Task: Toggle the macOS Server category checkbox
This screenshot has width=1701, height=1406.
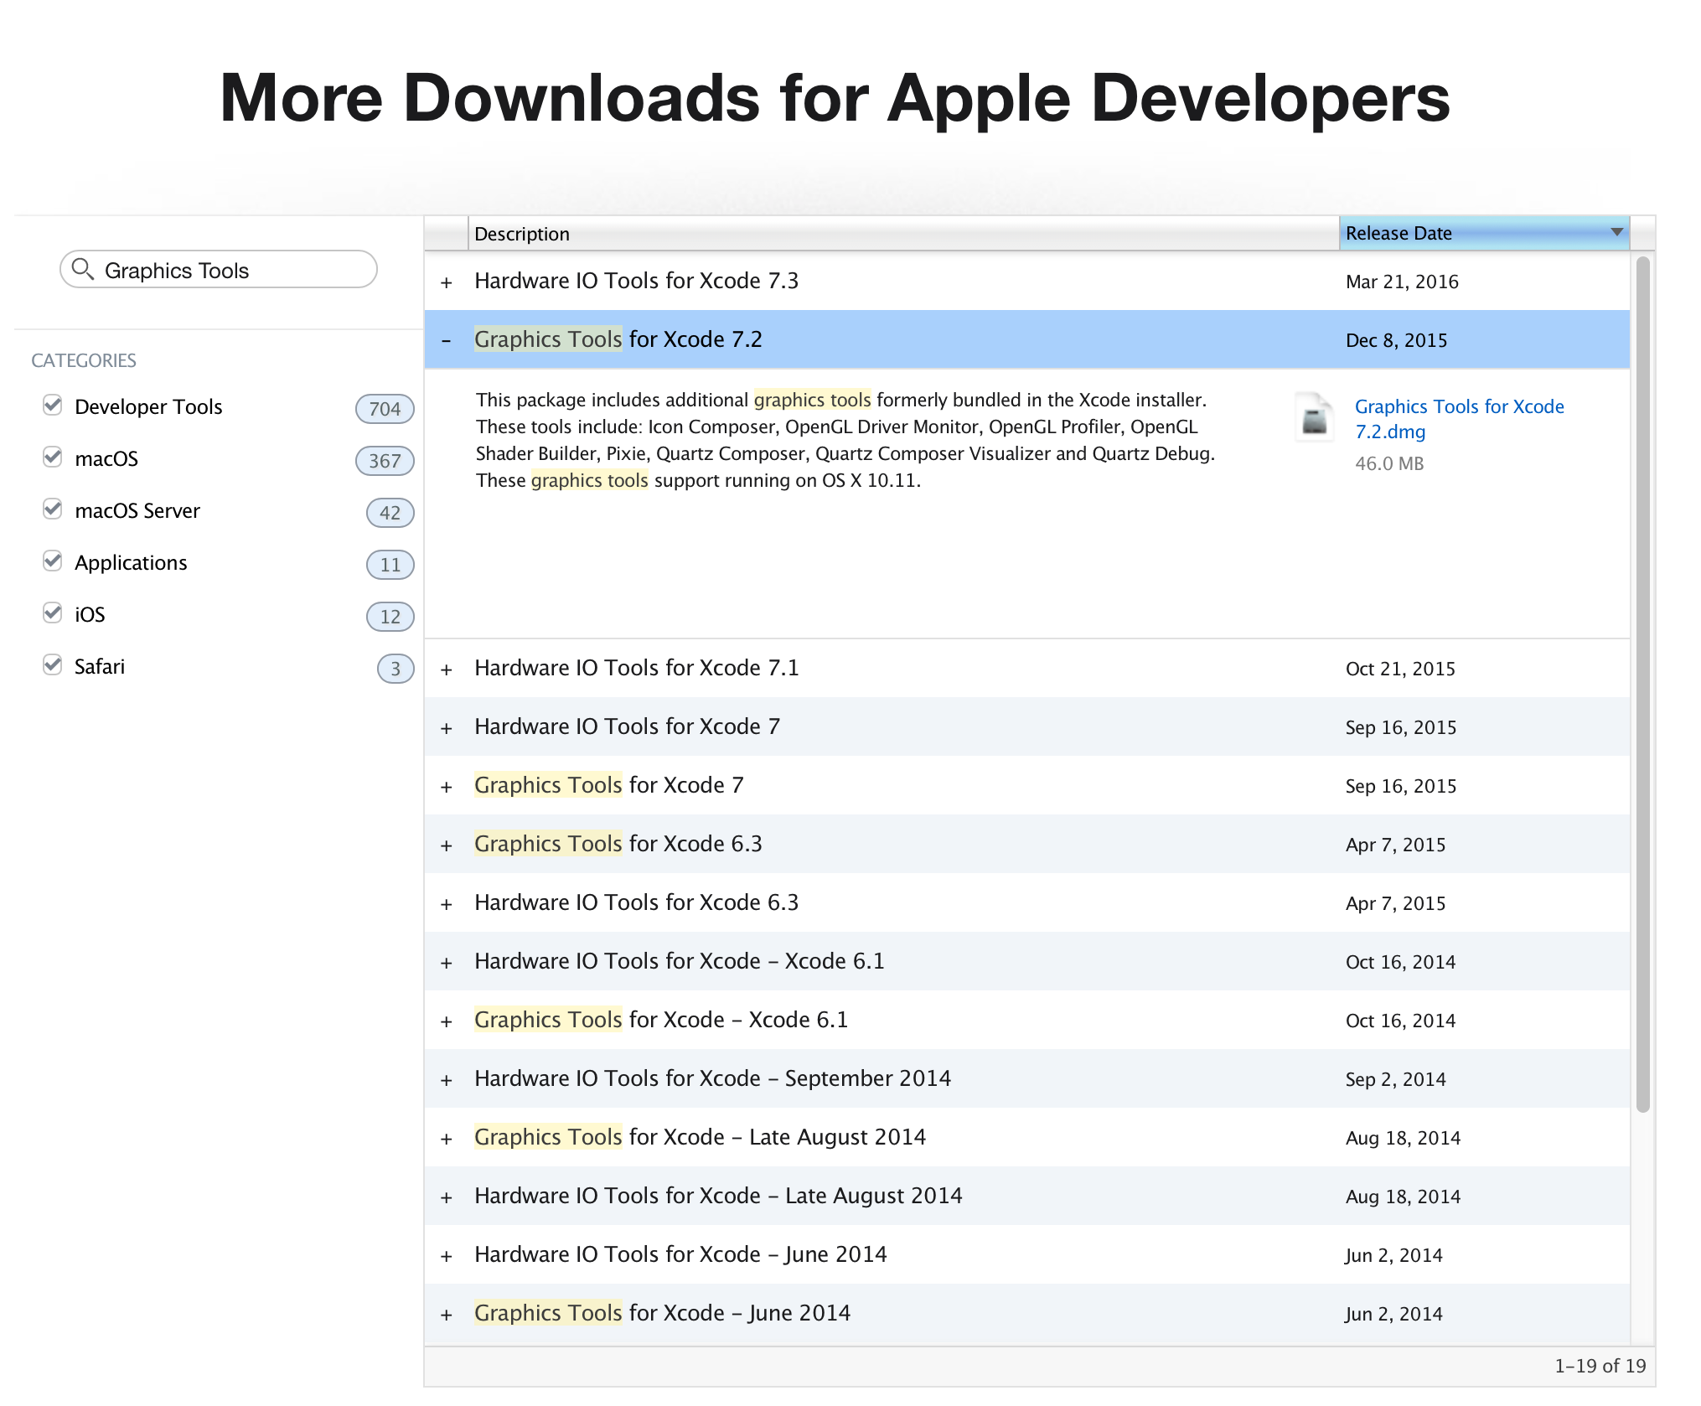Action: click(x=53, y=509)
